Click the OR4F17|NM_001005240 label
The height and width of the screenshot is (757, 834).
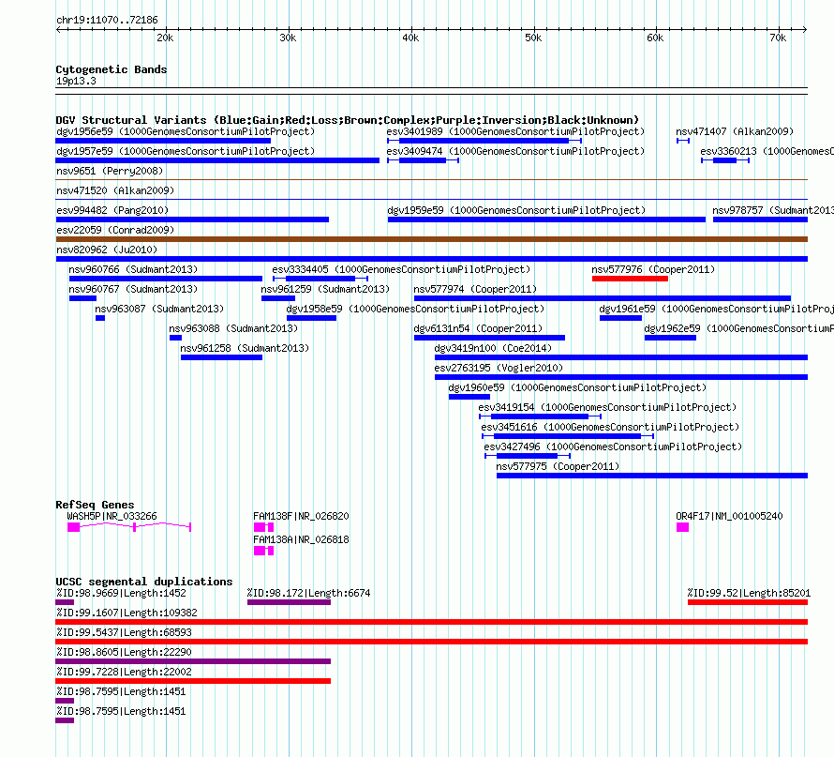[x=729, y=516]
